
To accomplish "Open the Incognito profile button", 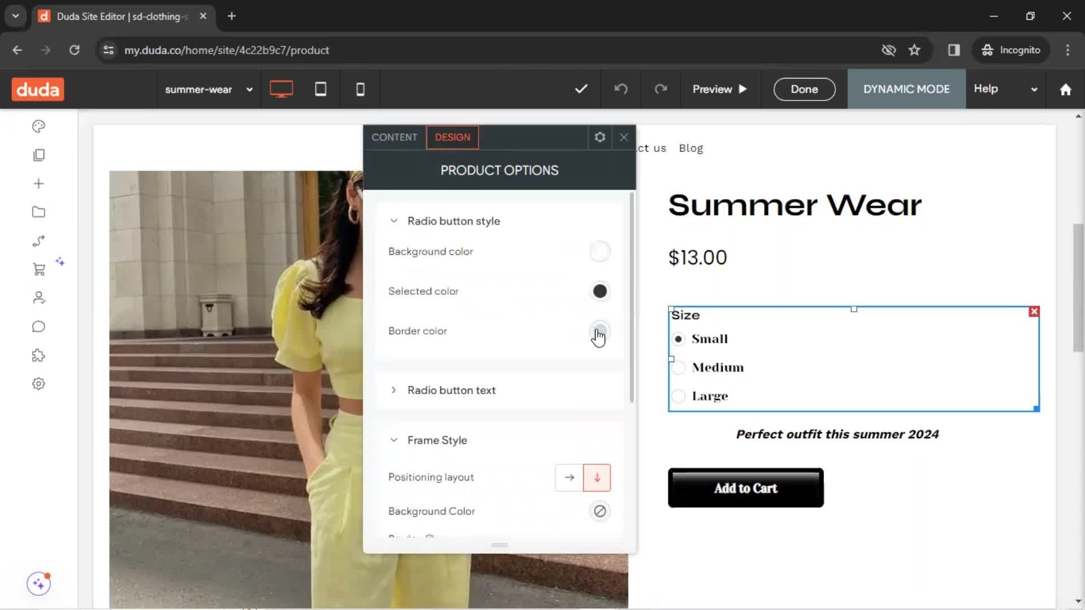I will 1010,50.
